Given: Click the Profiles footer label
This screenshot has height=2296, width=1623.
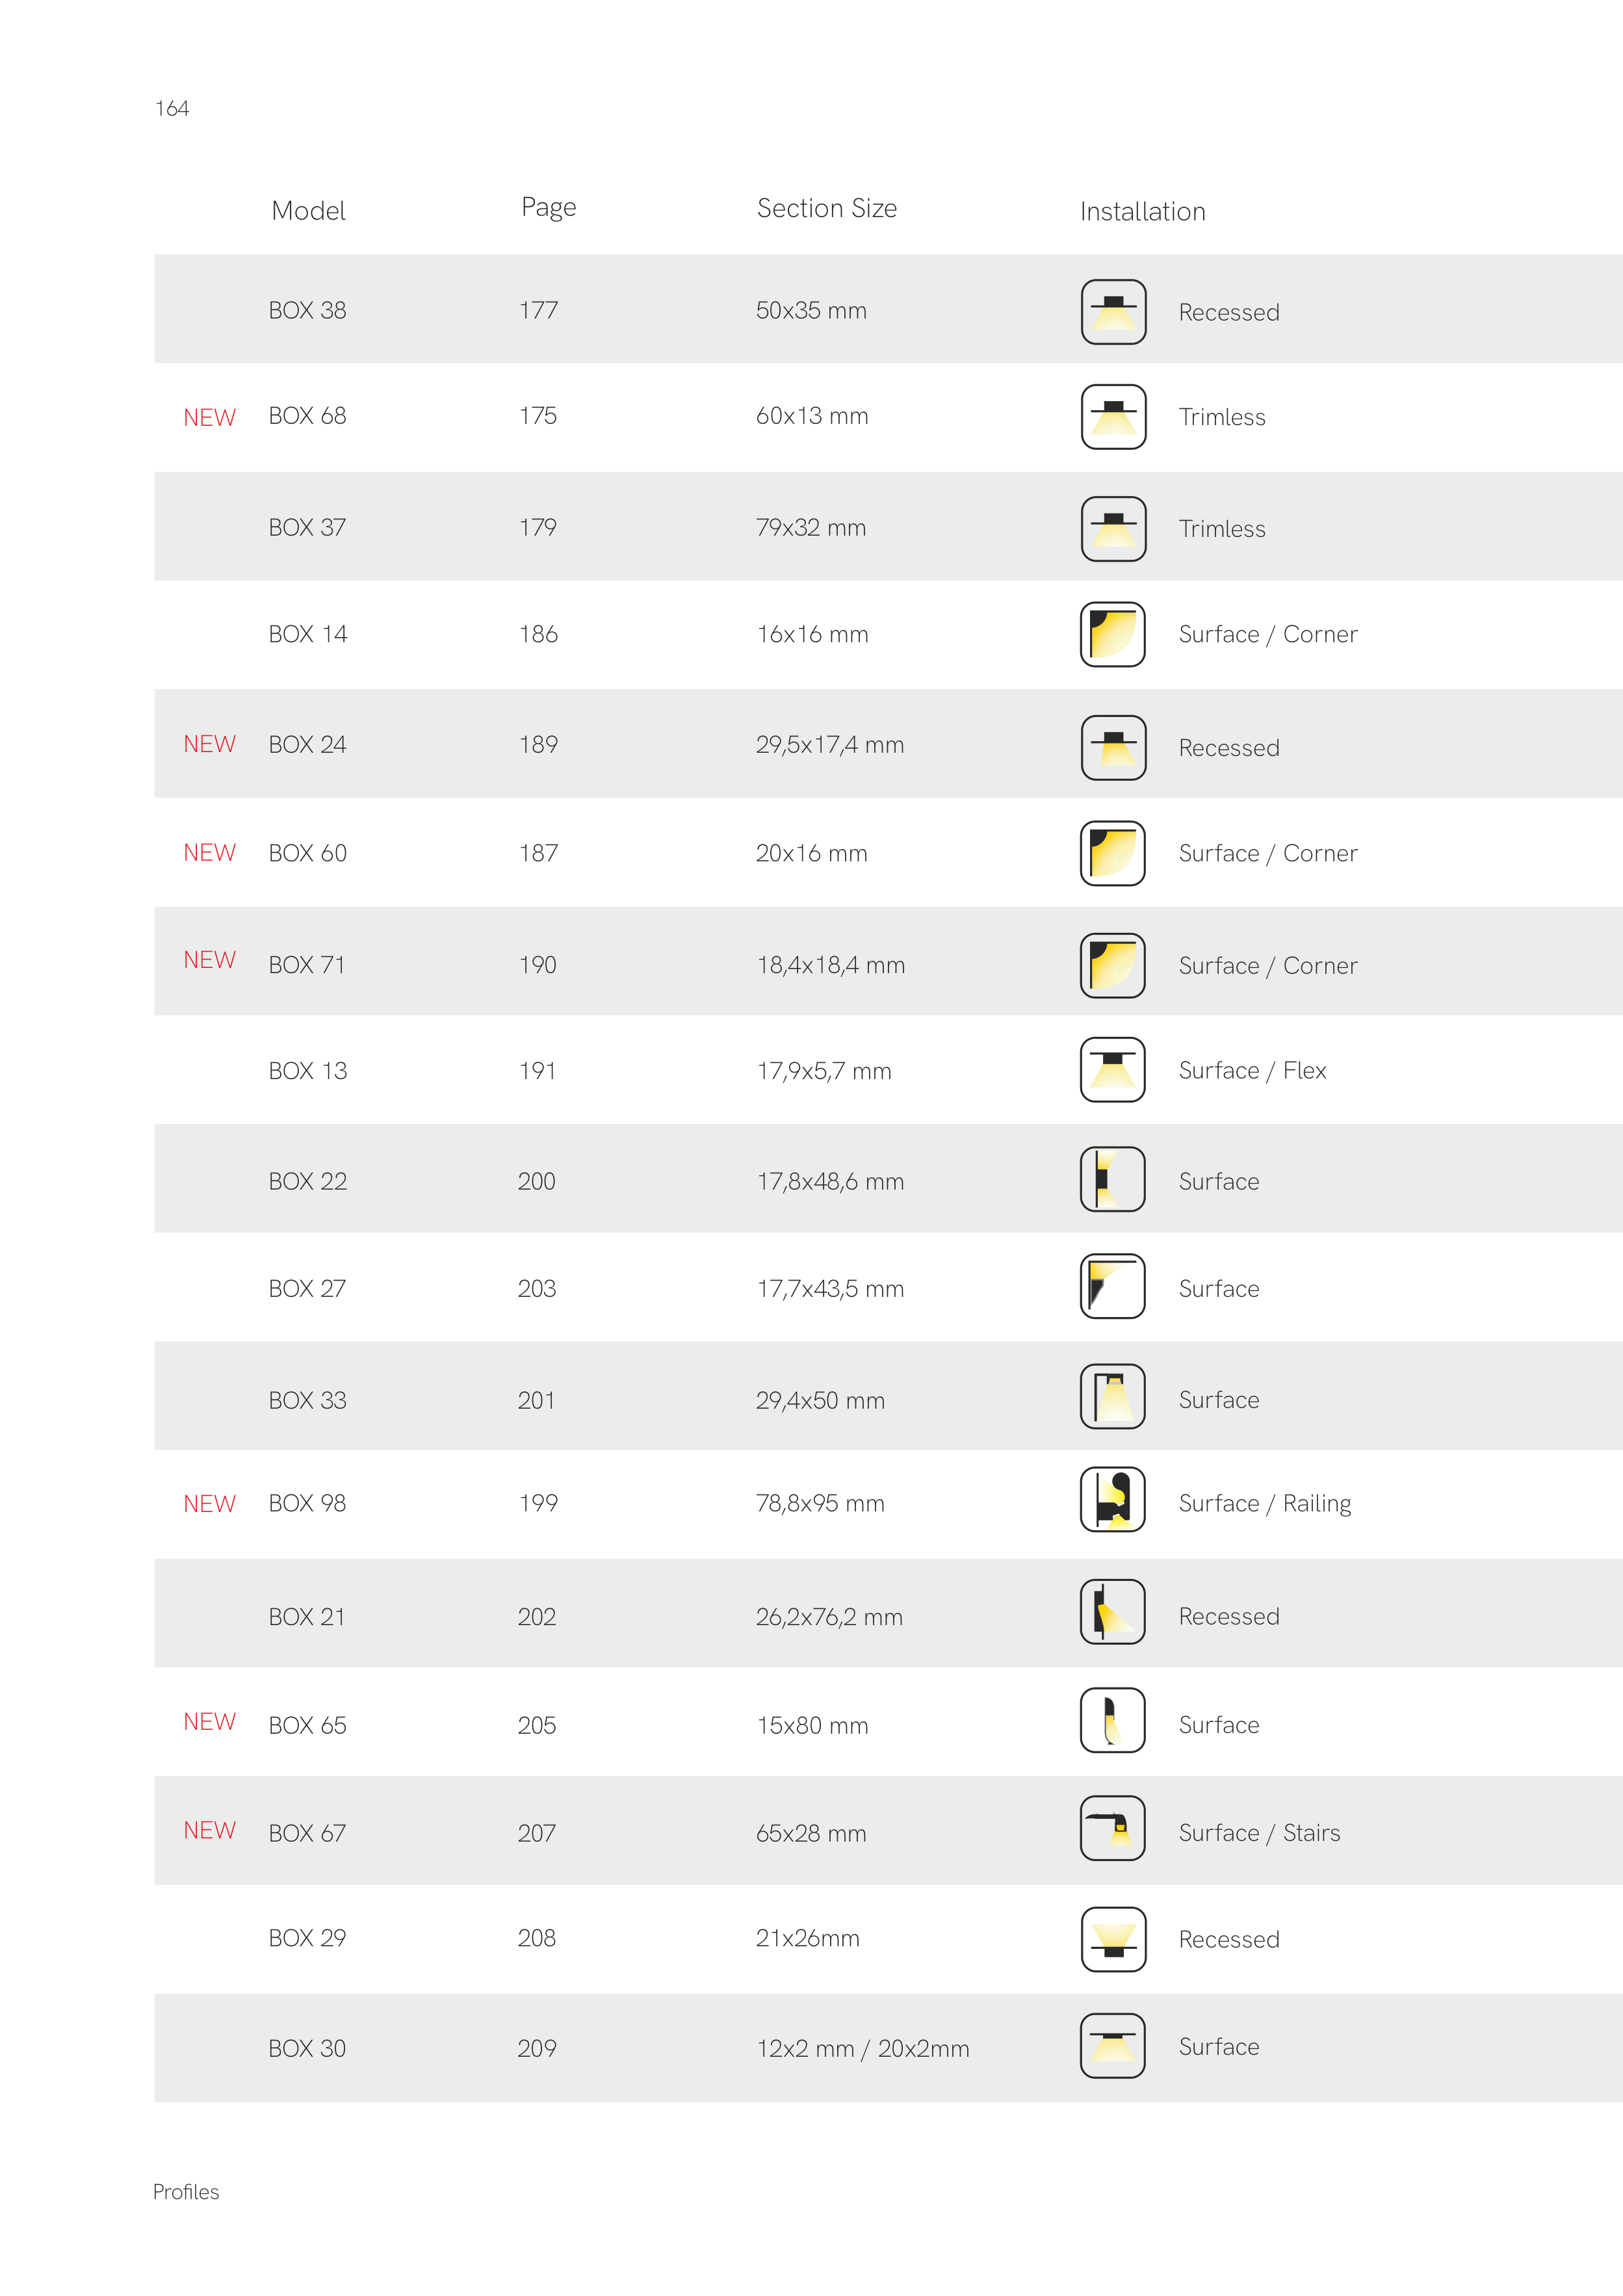Looking at the screenshot, I should click(186, 2192).
